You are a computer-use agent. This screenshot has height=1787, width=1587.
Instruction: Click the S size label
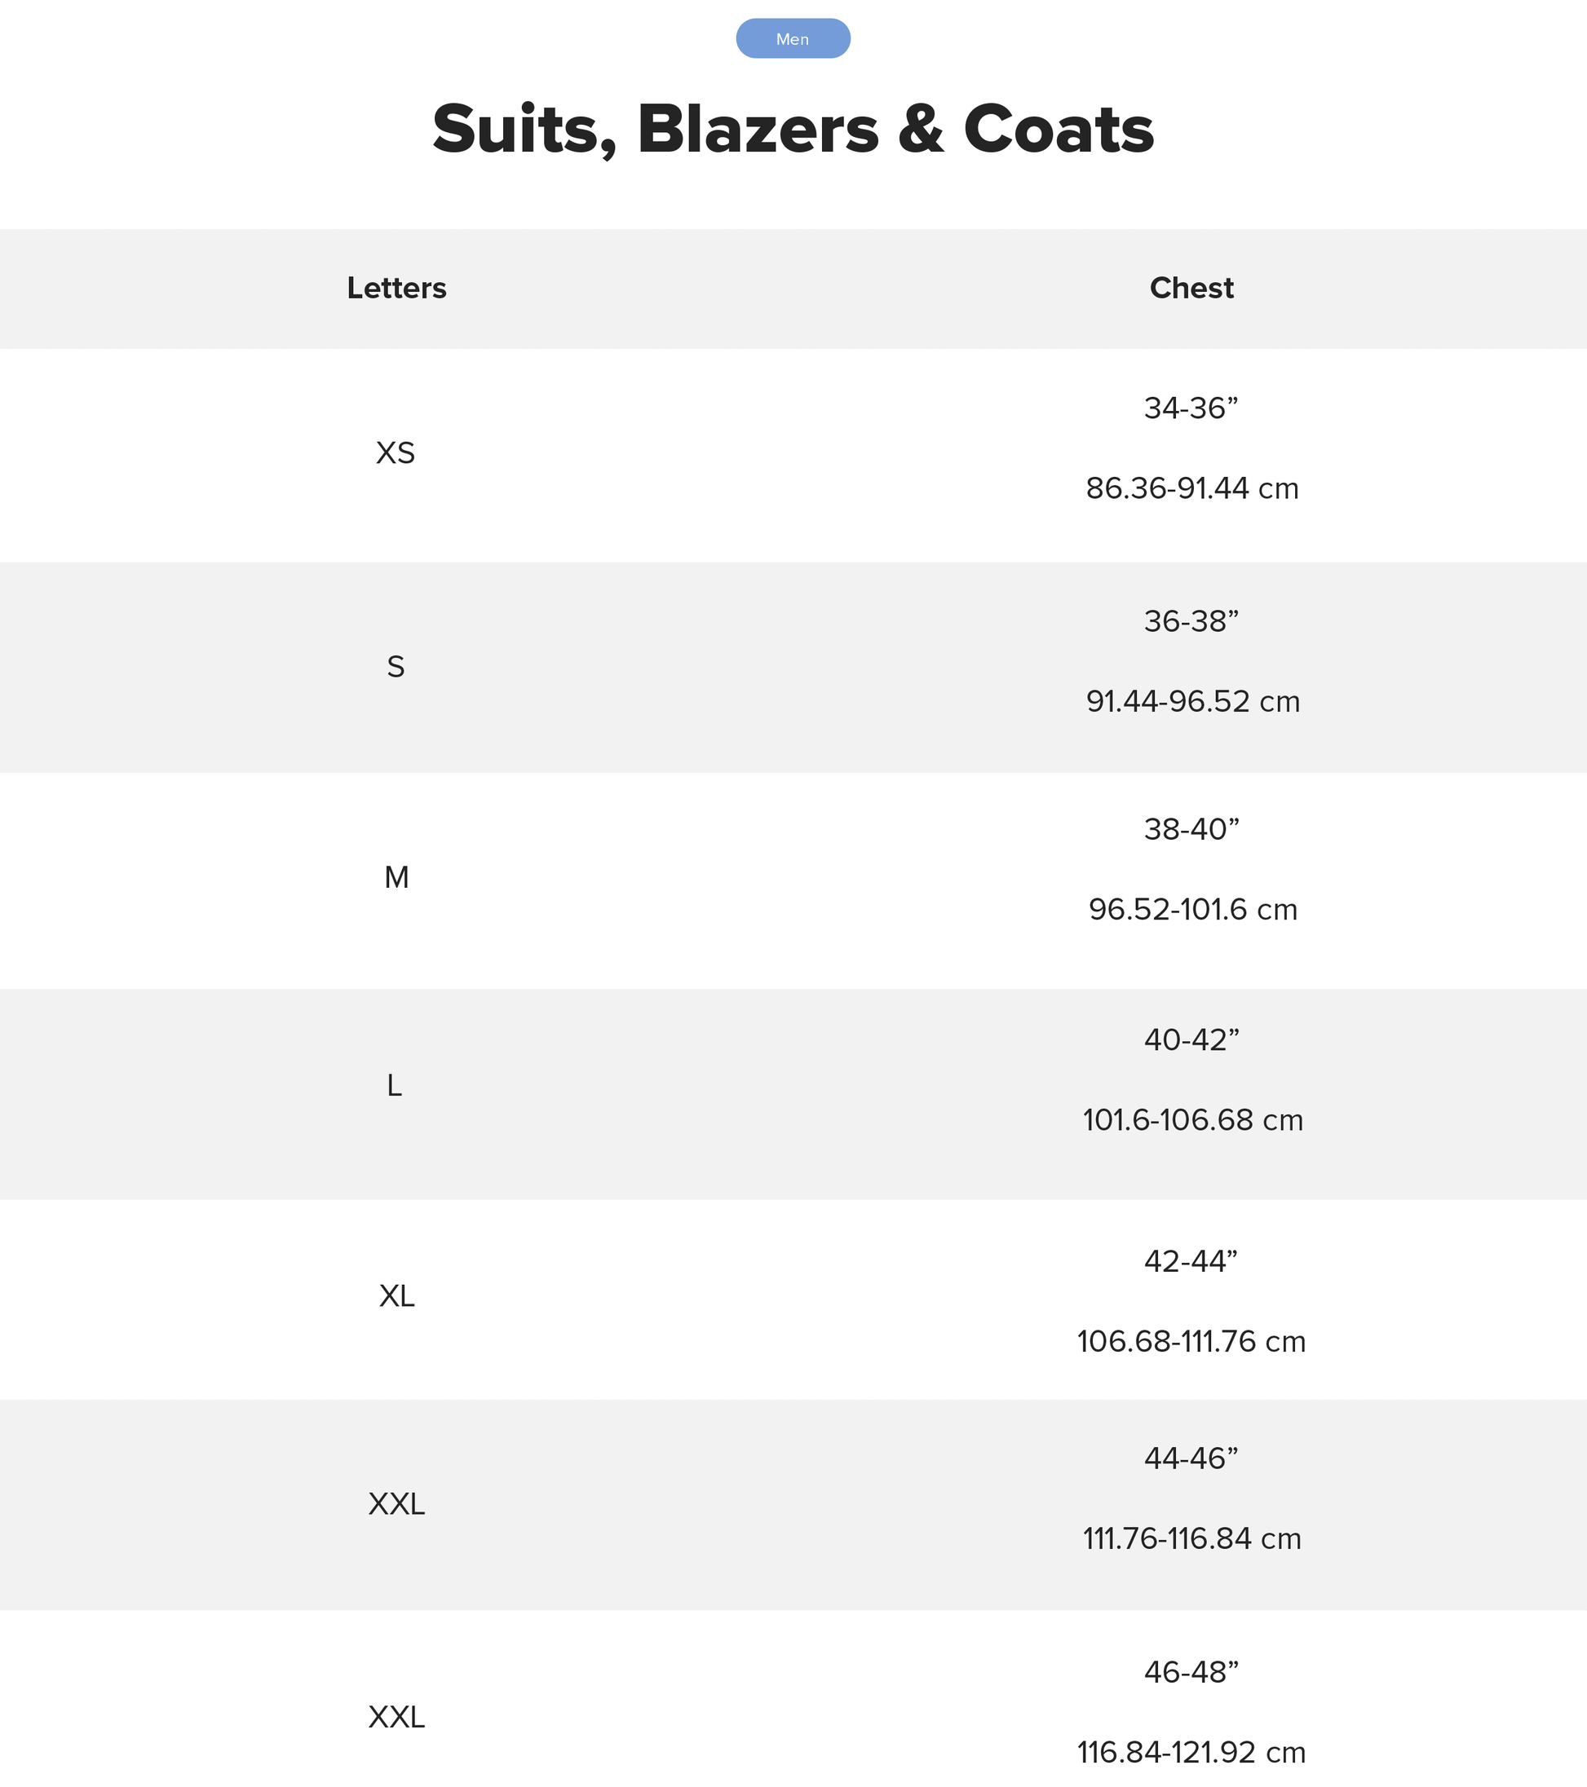pos(396,667)
